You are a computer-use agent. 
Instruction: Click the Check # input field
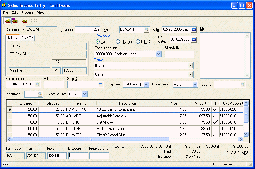pos(179,54)
